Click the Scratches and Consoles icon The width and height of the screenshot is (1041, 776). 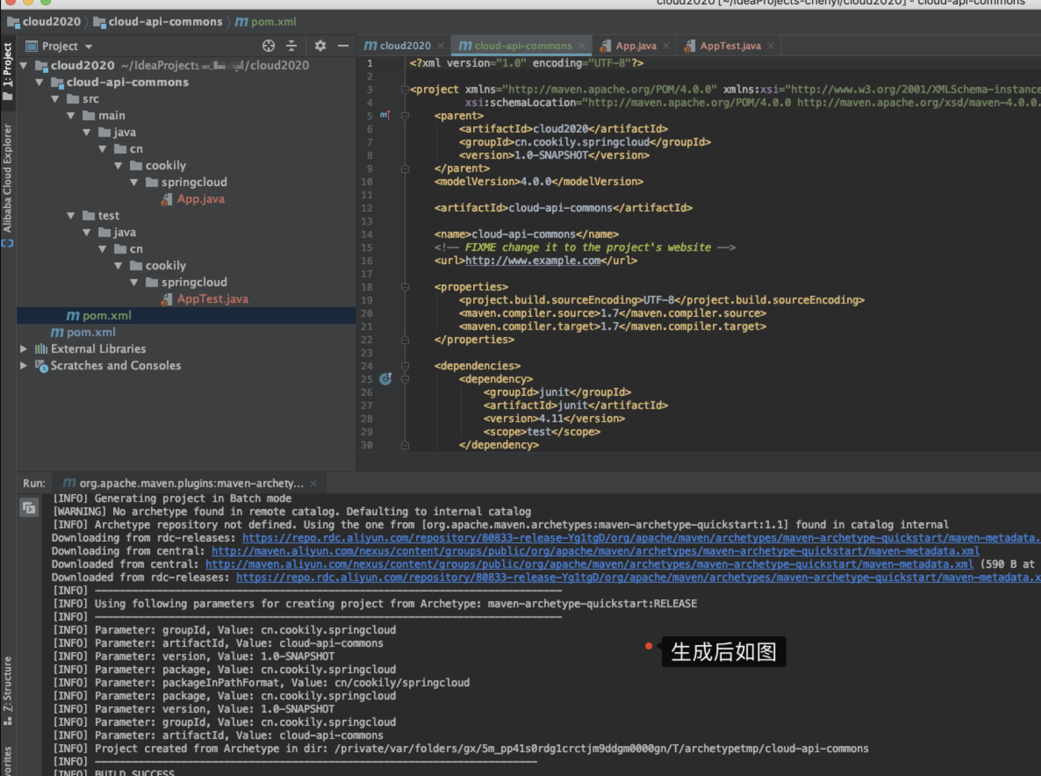click(x=41, y=366)
